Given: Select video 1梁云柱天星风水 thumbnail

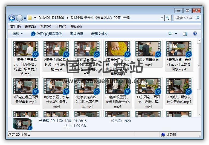Looking at the screenshot, I should [x=26, y=49].
